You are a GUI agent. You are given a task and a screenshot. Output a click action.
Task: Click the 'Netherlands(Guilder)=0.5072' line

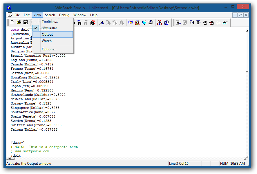[x=38, y=95]
